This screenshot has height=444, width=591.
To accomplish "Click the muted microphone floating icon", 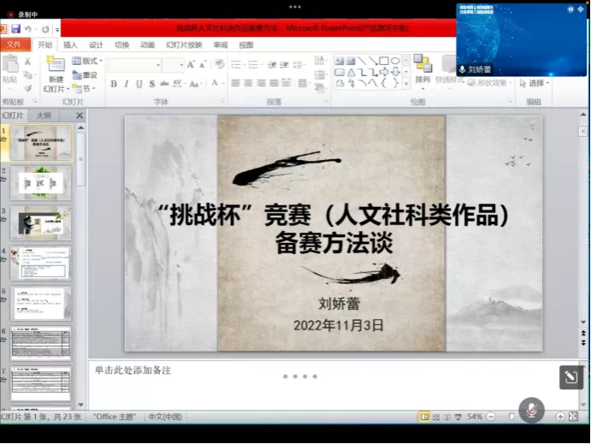I will [x=531, y=409].
